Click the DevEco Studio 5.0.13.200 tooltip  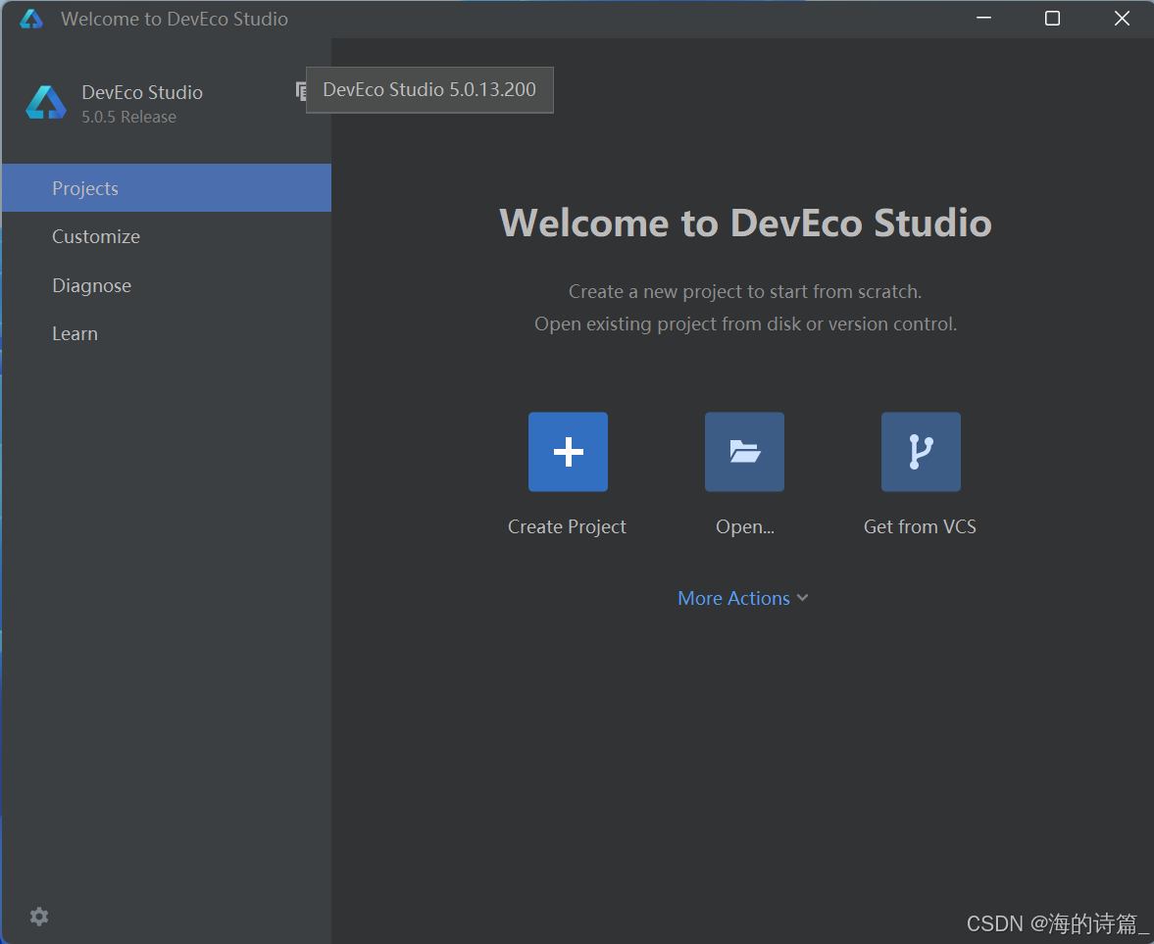(429, 90)
